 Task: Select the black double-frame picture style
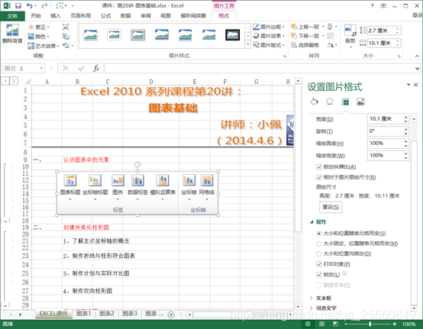pos(233,35)
